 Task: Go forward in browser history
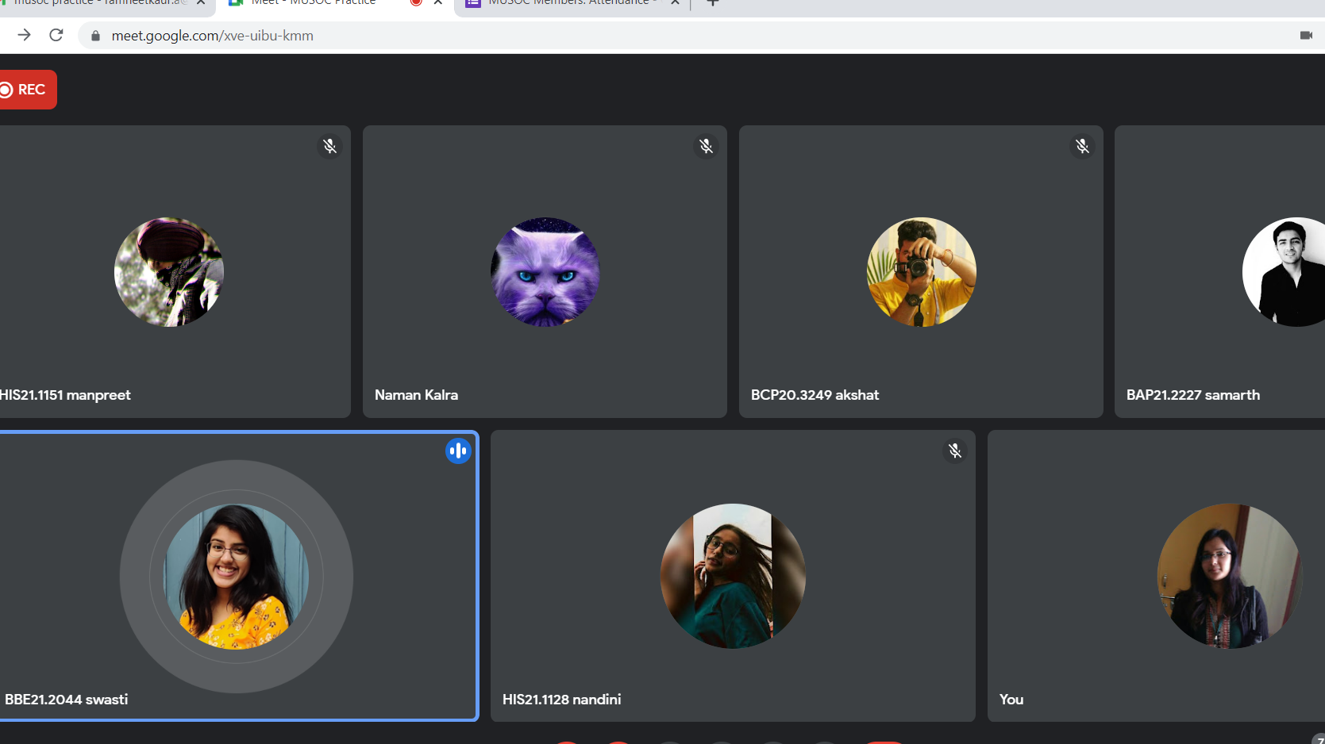(24, 35)
